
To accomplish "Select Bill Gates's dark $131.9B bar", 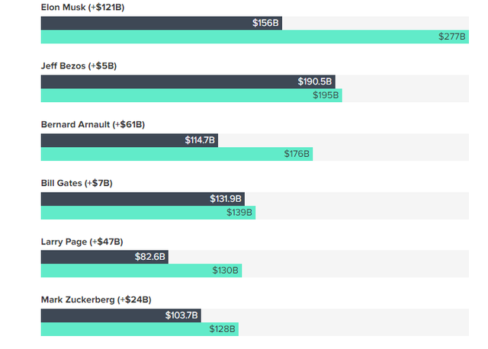I will [142, 199].
